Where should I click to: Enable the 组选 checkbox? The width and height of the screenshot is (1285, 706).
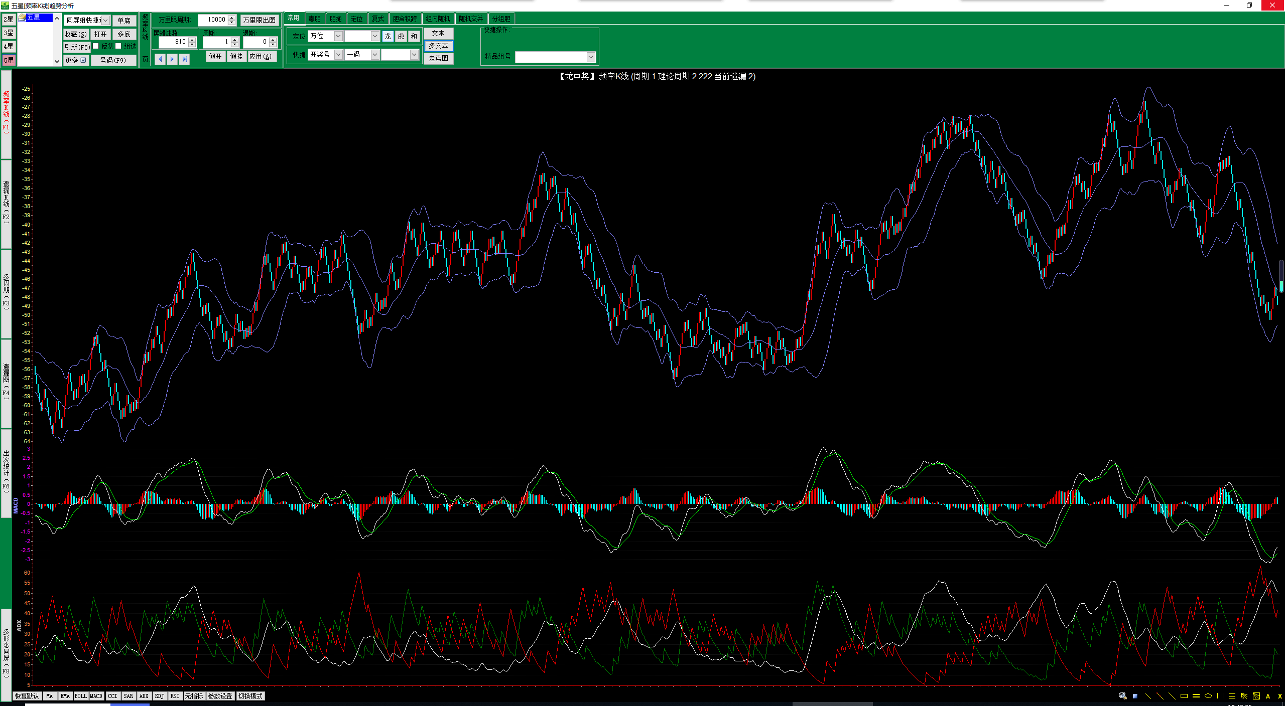tap(118, 46)
